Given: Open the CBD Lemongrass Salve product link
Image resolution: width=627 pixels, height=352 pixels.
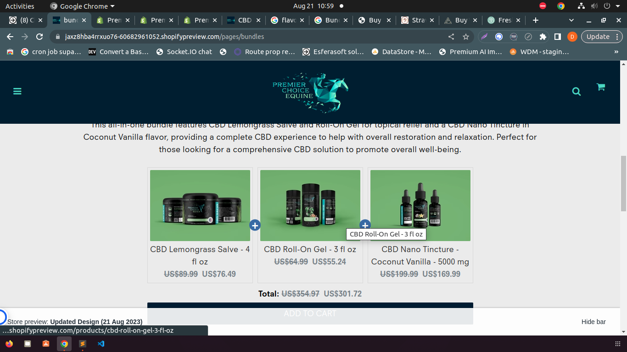Looking at the screenshot, I should click(200, 255).
